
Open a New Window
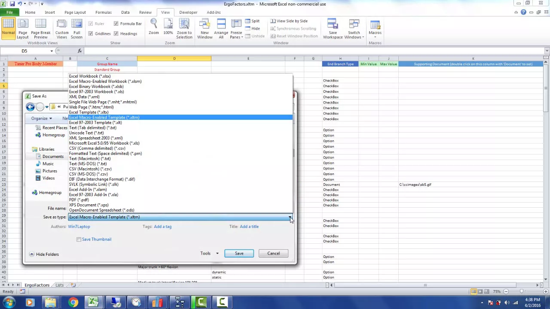click(205, 29)
